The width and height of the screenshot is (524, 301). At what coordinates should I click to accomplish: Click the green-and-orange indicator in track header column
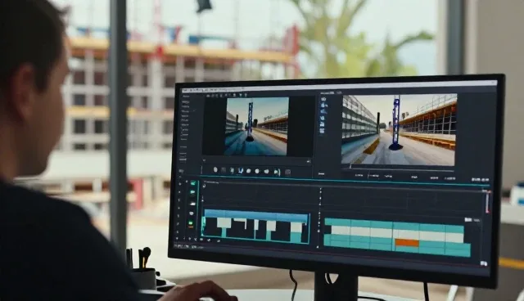point(191,225)
